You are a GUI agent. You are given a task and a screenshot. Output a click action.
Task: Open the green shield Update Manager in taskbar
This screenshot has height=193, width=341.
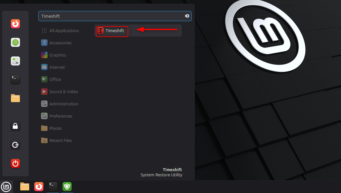pyautogui.click(x=67, y=187)
